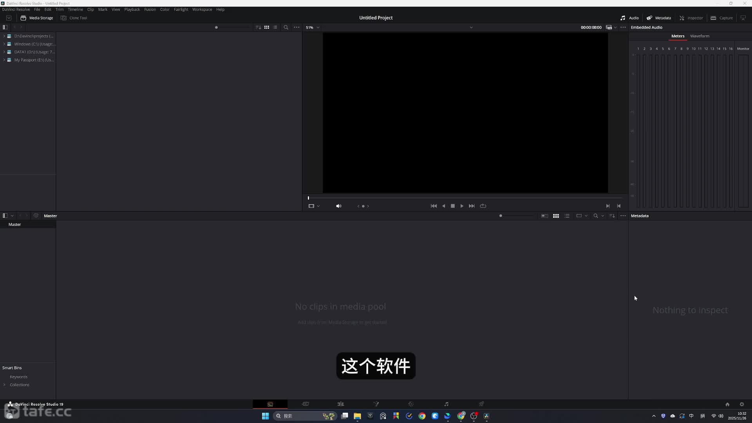
Task: Expand the Windows (C:) drive
Action: pos(4,44)
